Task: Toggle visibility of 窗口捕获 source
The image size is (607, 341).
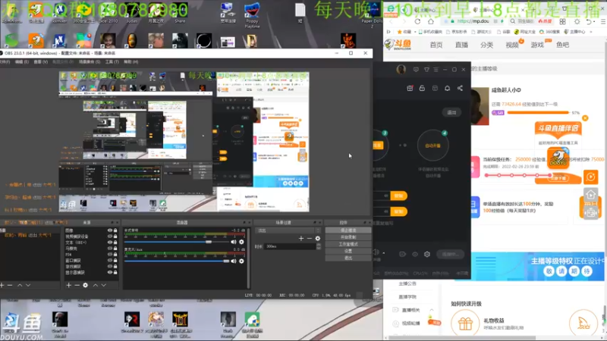Action: [x=109, y=260]
